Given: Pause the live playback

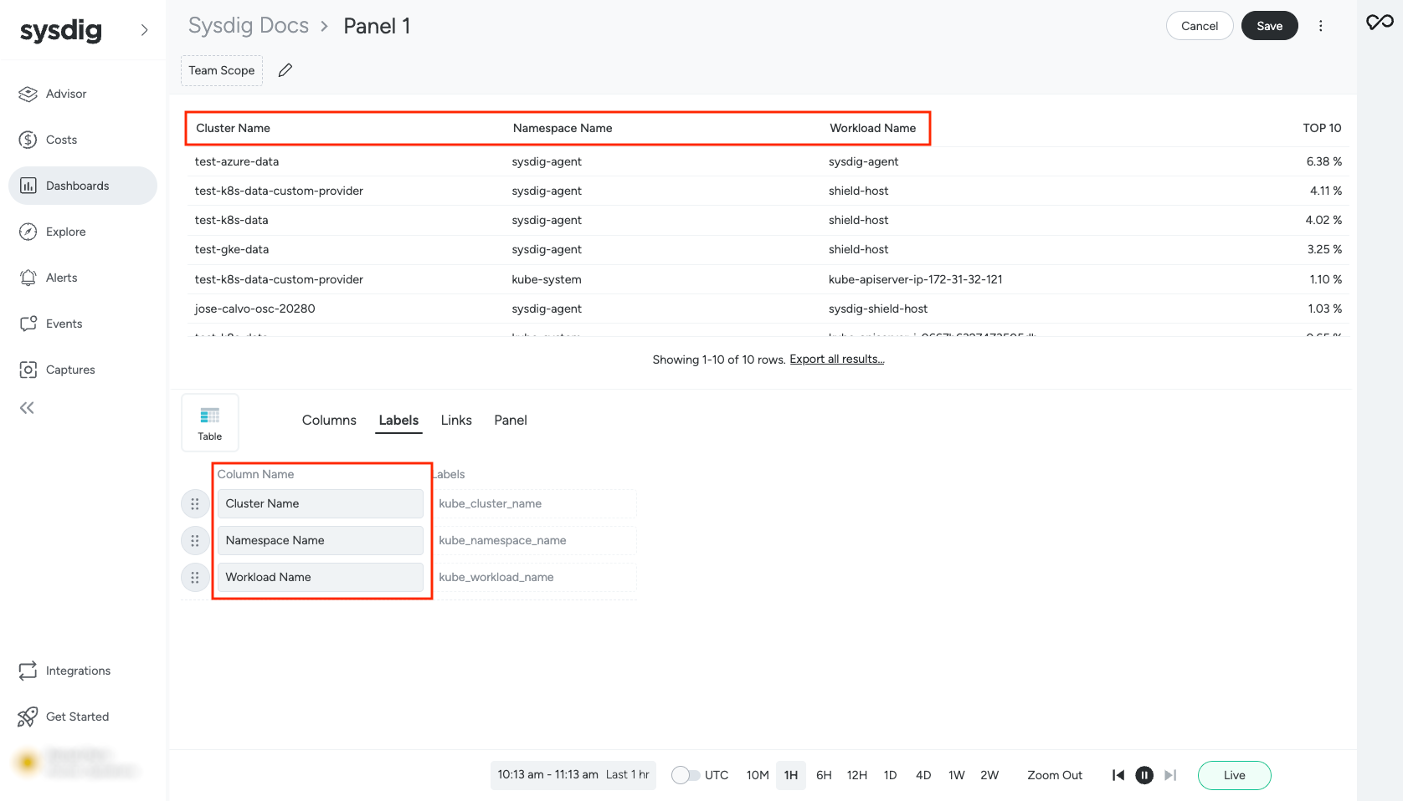Looking at the screenshot, I should click(1143, 775).
